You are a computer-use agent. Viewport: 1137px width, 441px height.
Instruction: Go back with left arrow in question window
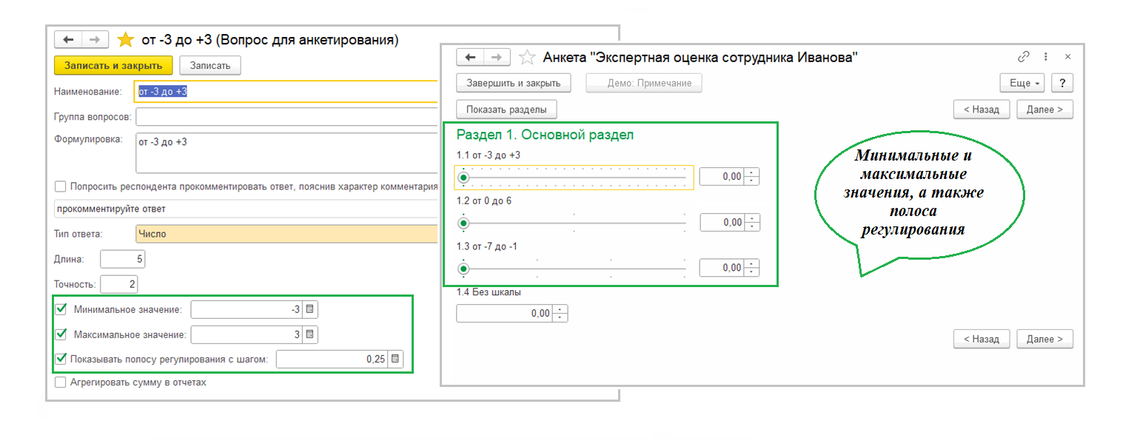(x=69, y=39)
